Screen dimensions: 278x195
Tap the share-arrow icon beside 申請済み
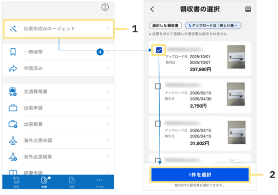(13, 68)
